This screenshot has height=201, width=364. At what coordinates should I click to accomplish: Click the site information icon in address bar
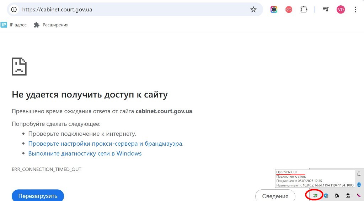click(x=14, y=10)
